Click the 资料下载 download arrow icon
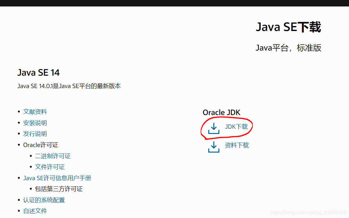This screenshot has height=218, width=349. coord(214,147)
